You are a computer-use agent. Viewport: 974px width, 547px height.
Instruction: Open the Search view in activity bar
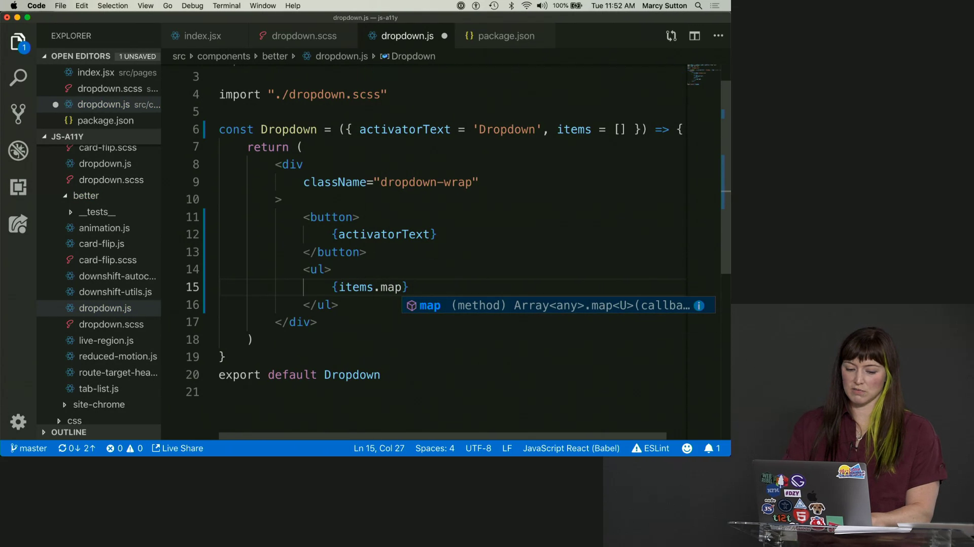[x=18, y=77]
